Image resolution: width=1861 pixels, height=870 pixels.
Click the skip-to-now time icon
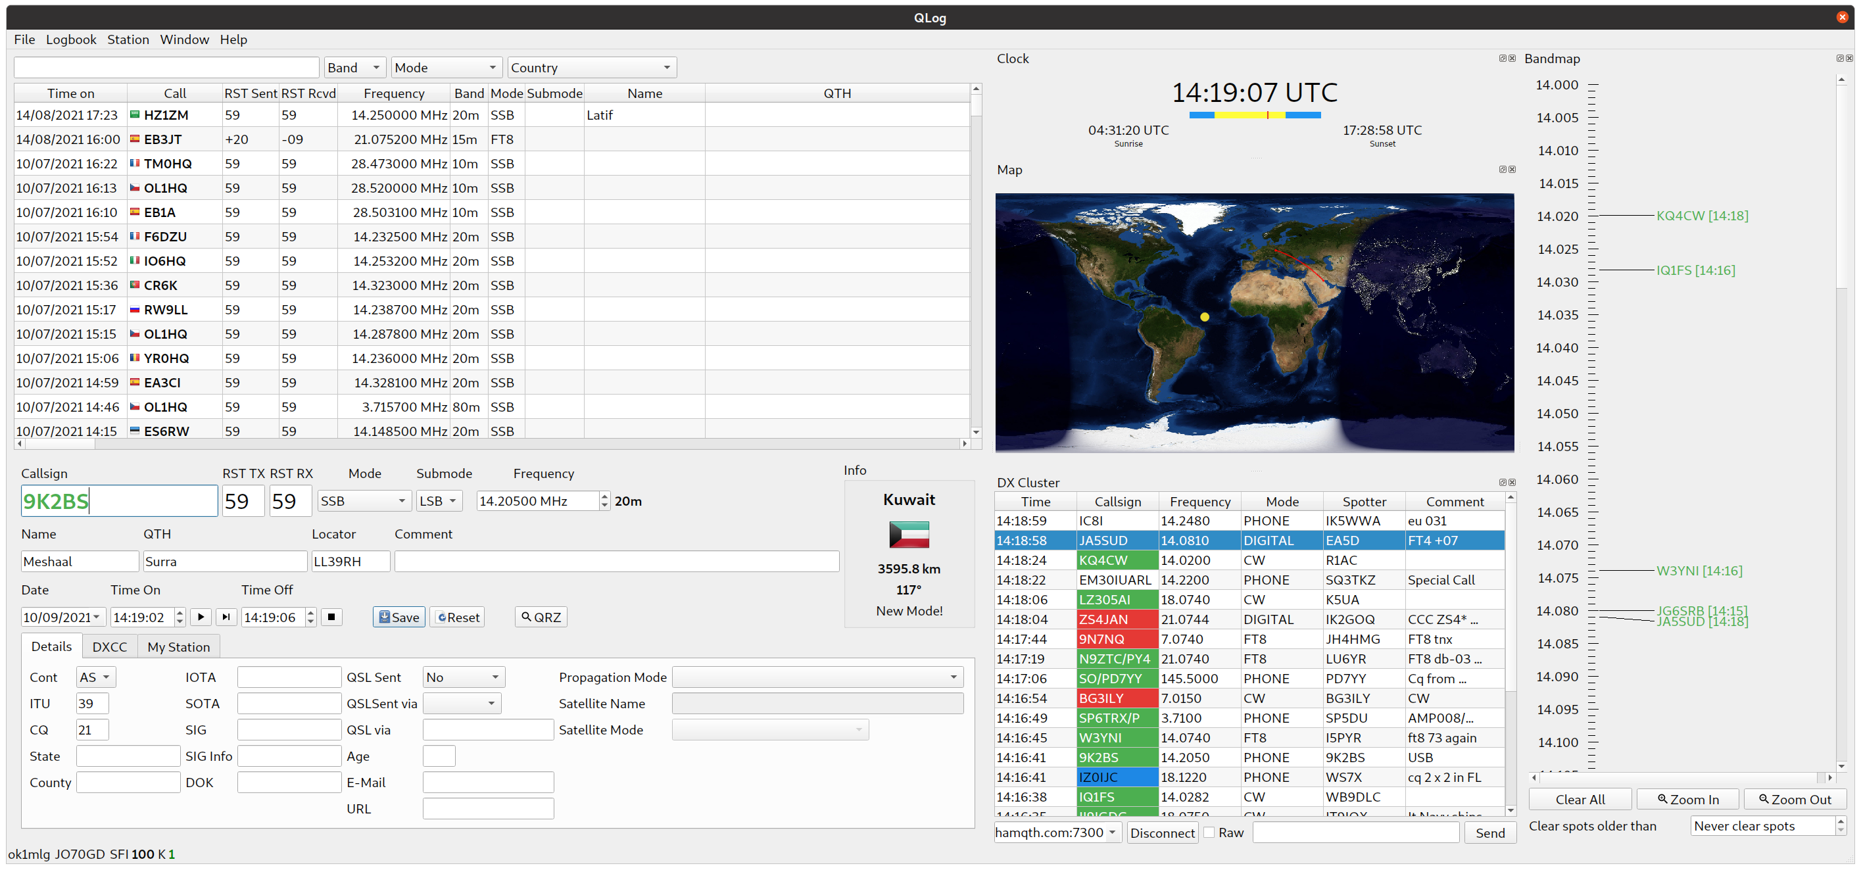click(x=226, y=617)
